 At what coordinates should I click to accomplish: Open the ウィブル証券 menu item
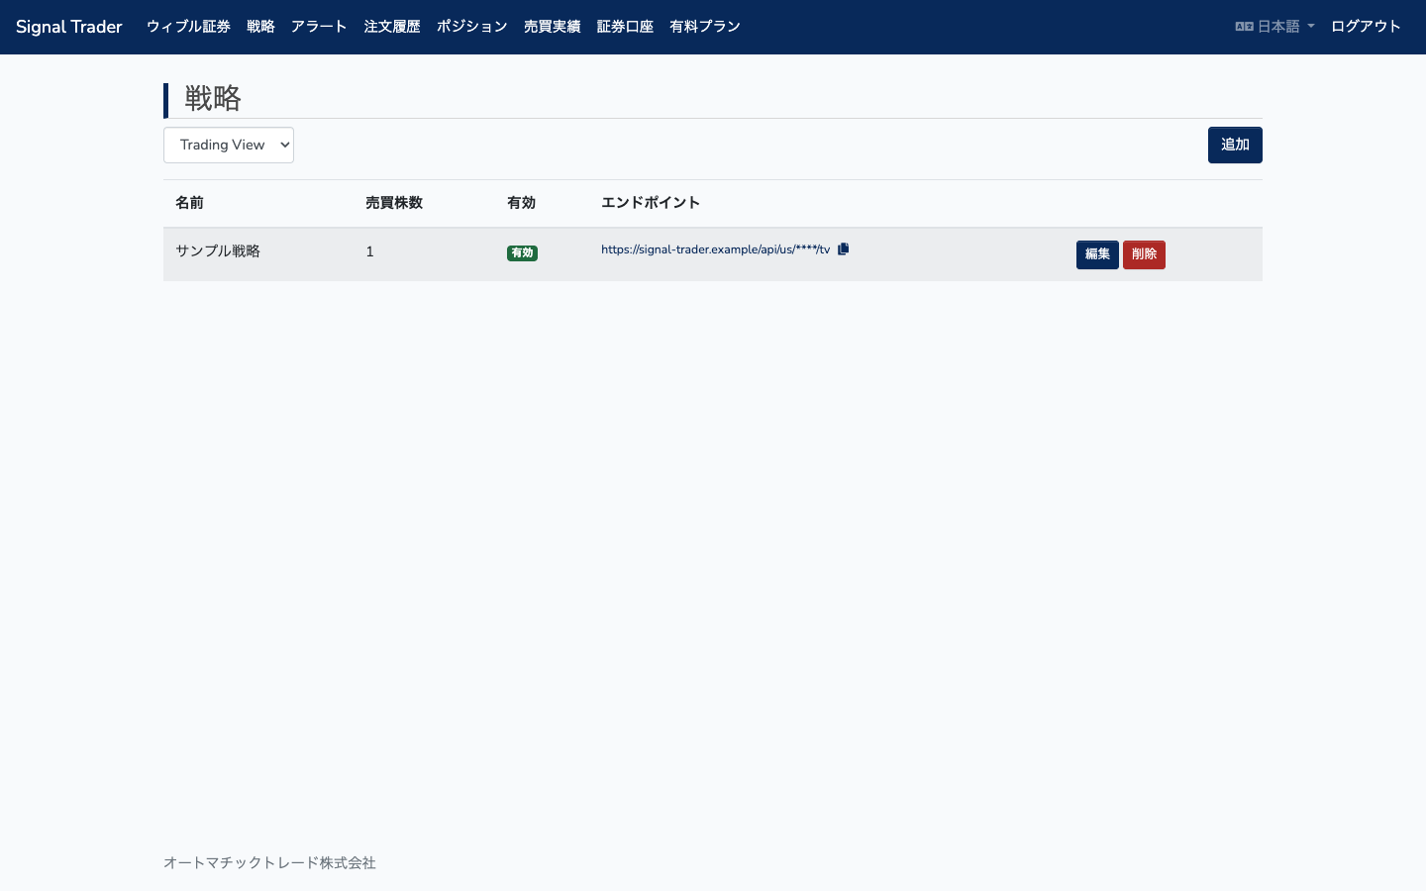[x=188, y=27]
